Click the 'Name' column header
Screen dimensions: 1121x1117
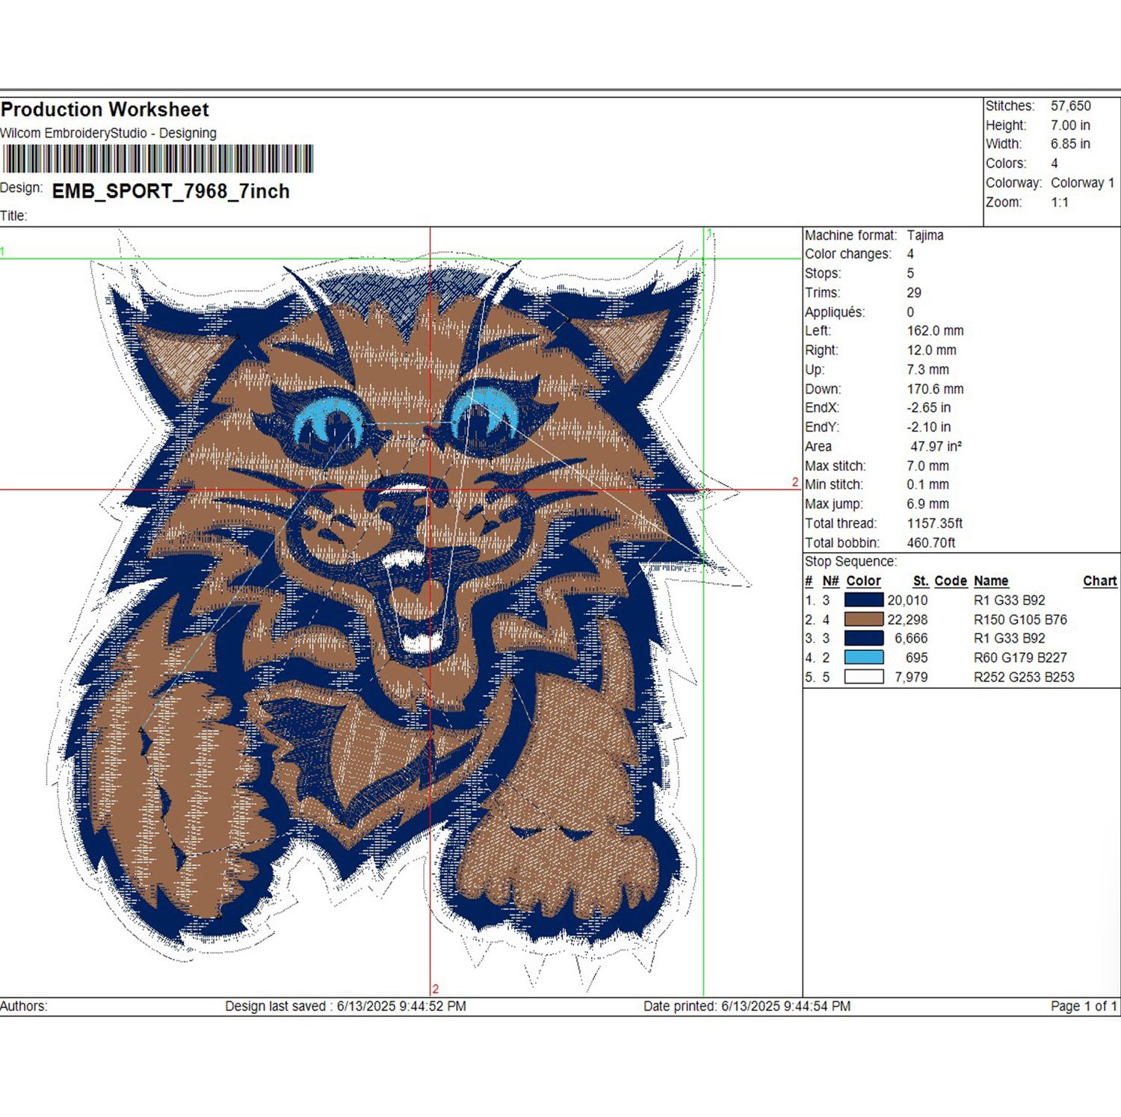coord(991,581)
